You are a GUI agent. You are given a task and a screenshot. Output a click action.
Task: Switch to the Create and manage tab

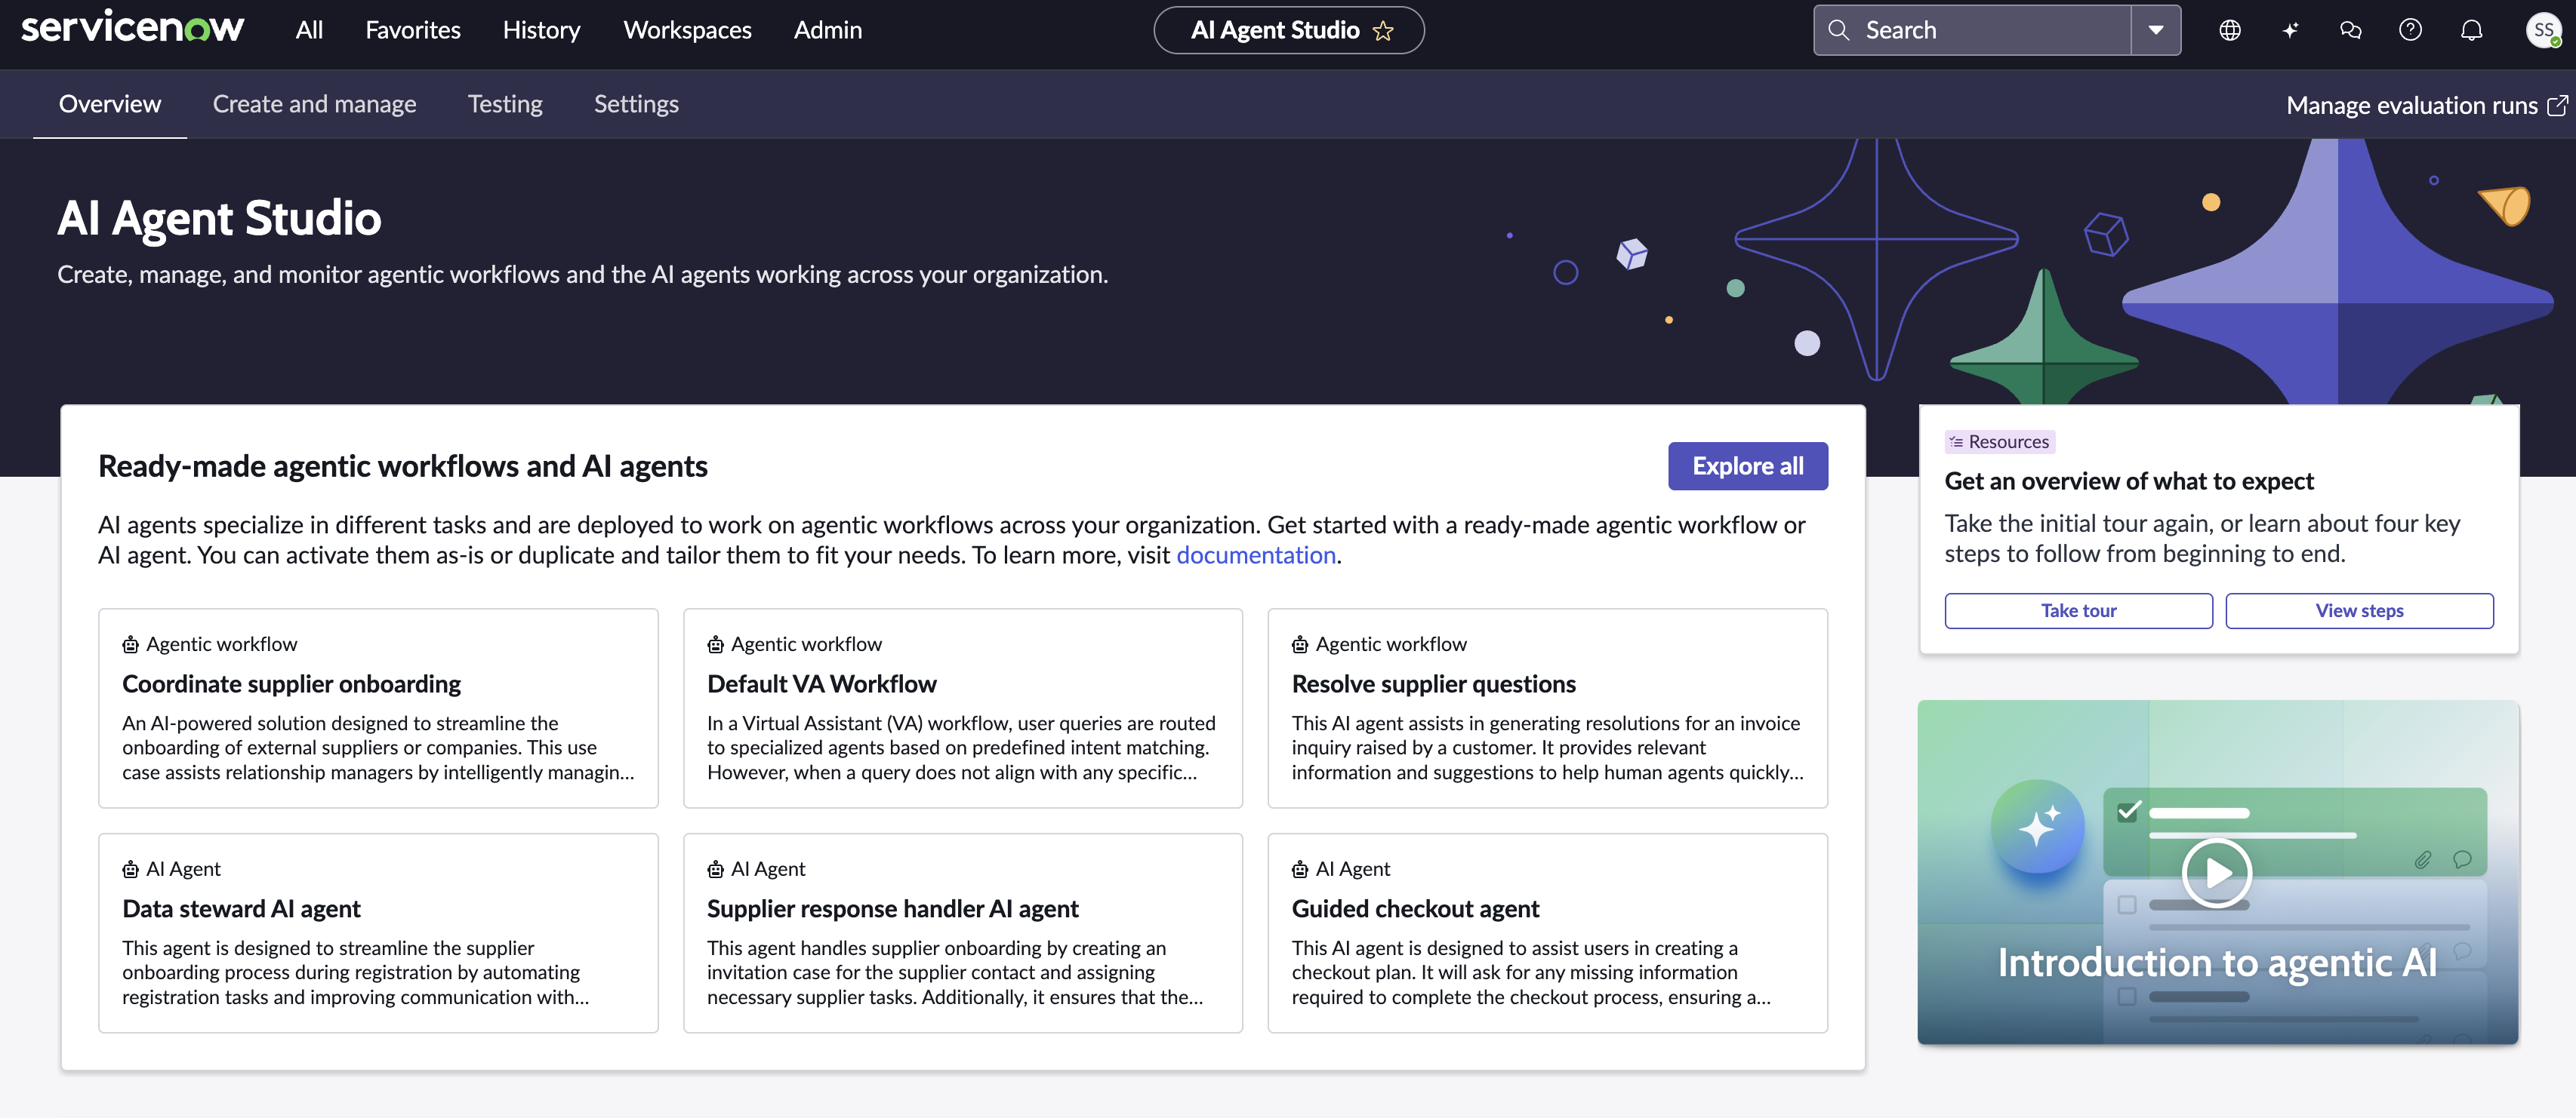coord(314,104)
